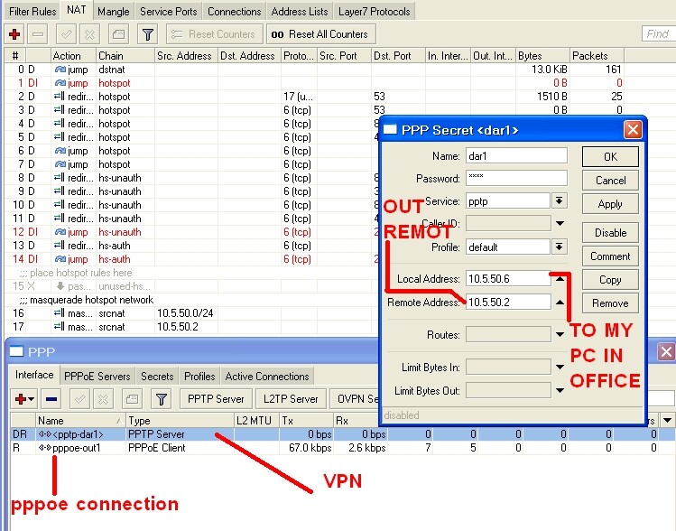Disable NAT rule with X icon
Image resolution: width=676 pixels, height=531 pixels.
click(89, 34)
